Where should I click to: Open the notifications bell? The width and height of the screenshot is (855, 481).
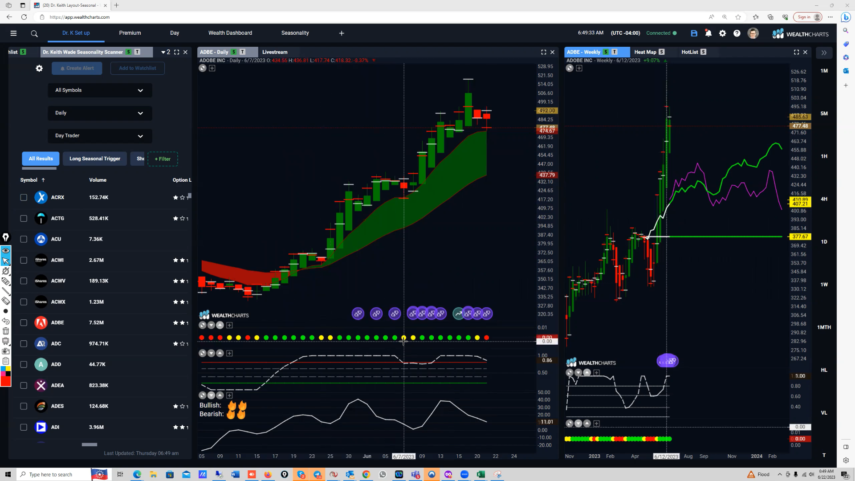tap(708, 33)
